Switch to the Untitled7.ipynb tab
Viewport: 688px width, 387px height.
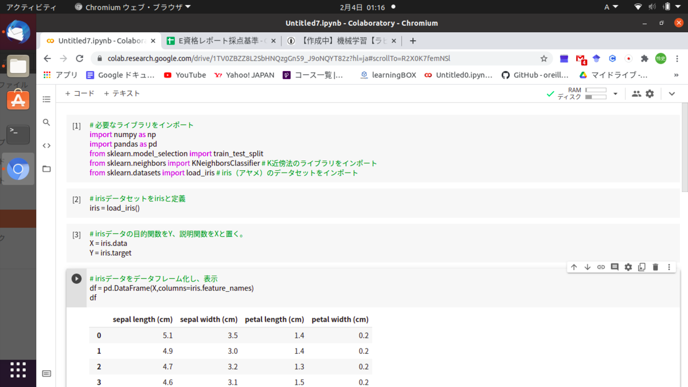pos(101,41)
